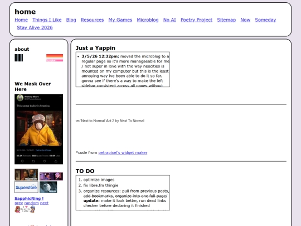Go to the Now page
Image resolution: width=301 pixels, height=226 pixels.
(x=245, y=20)
